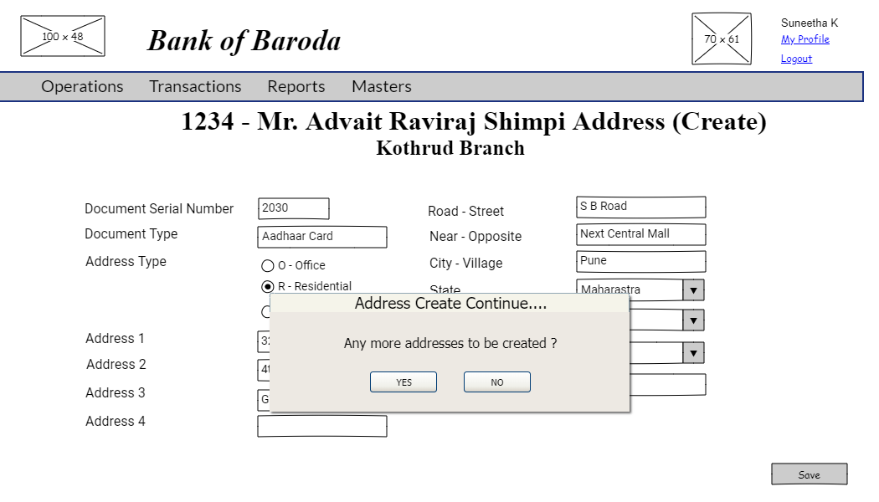Open the Transactions menu
This screenshot has width=879, height=502.
coord(194,86)
